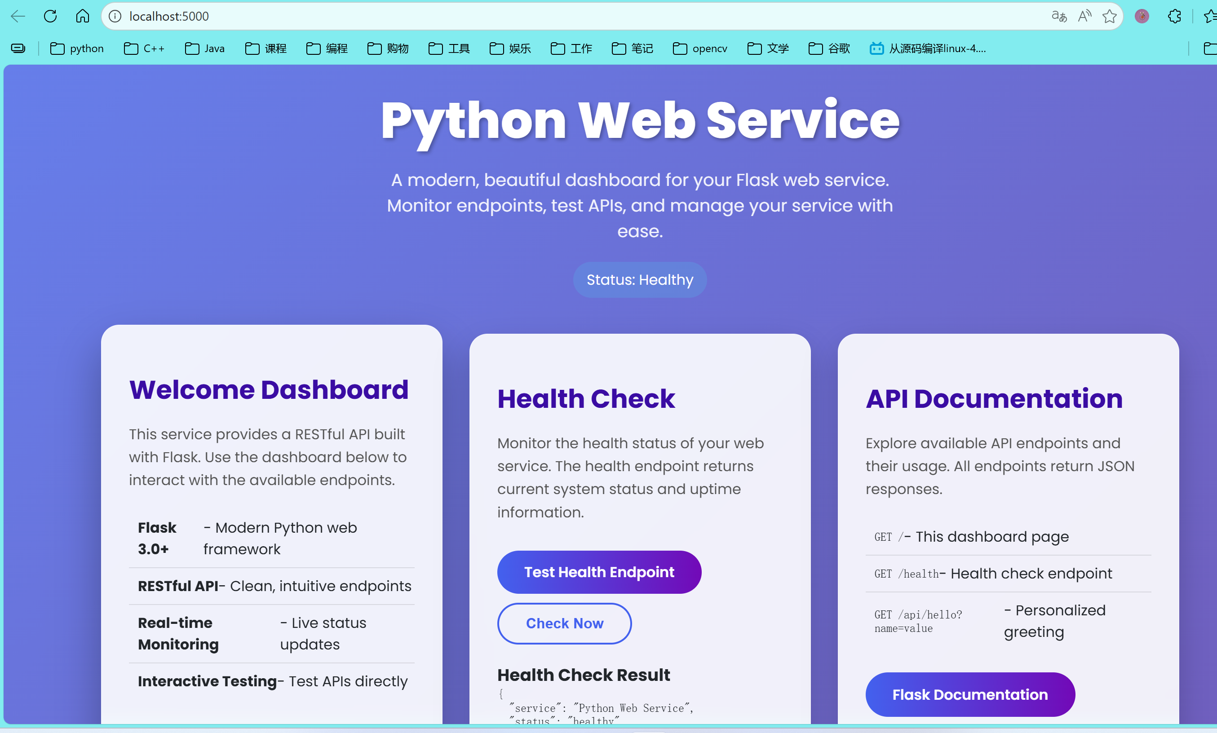Click the GET /health endpoint code
Viewport: 1217px width, 733px height.
[906, 574]
